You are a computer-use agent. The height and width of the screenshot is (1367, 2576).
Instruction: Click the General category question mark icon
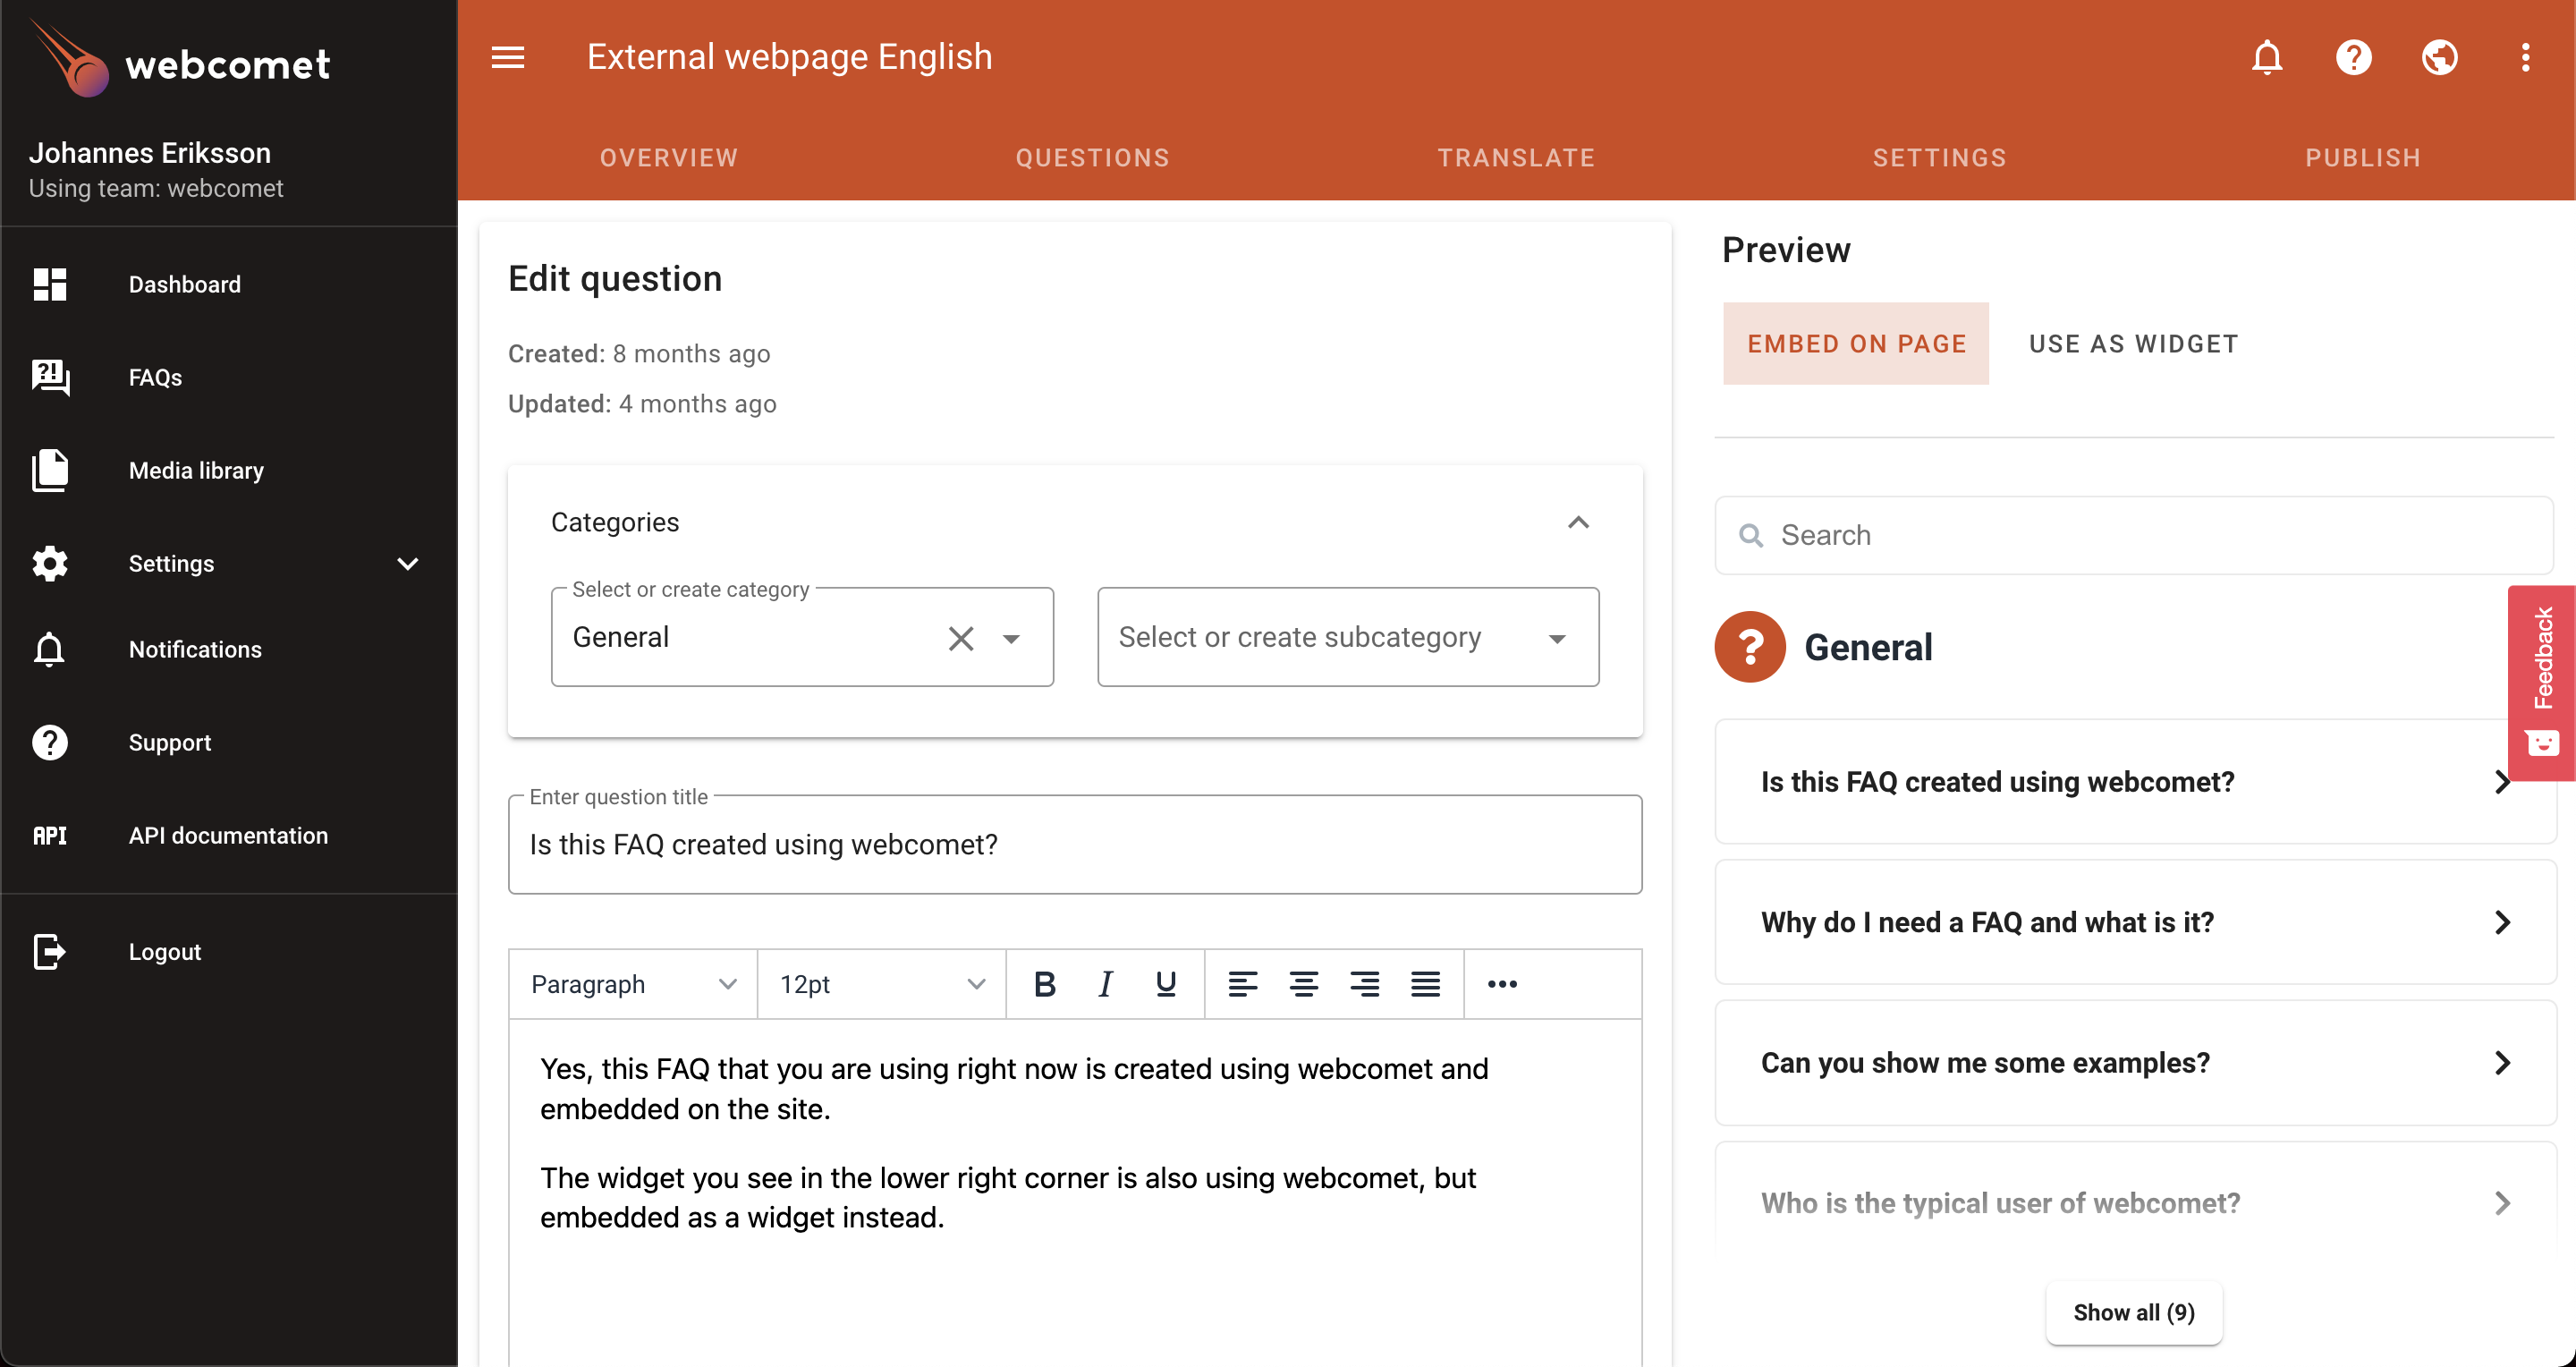[1750, 647]
